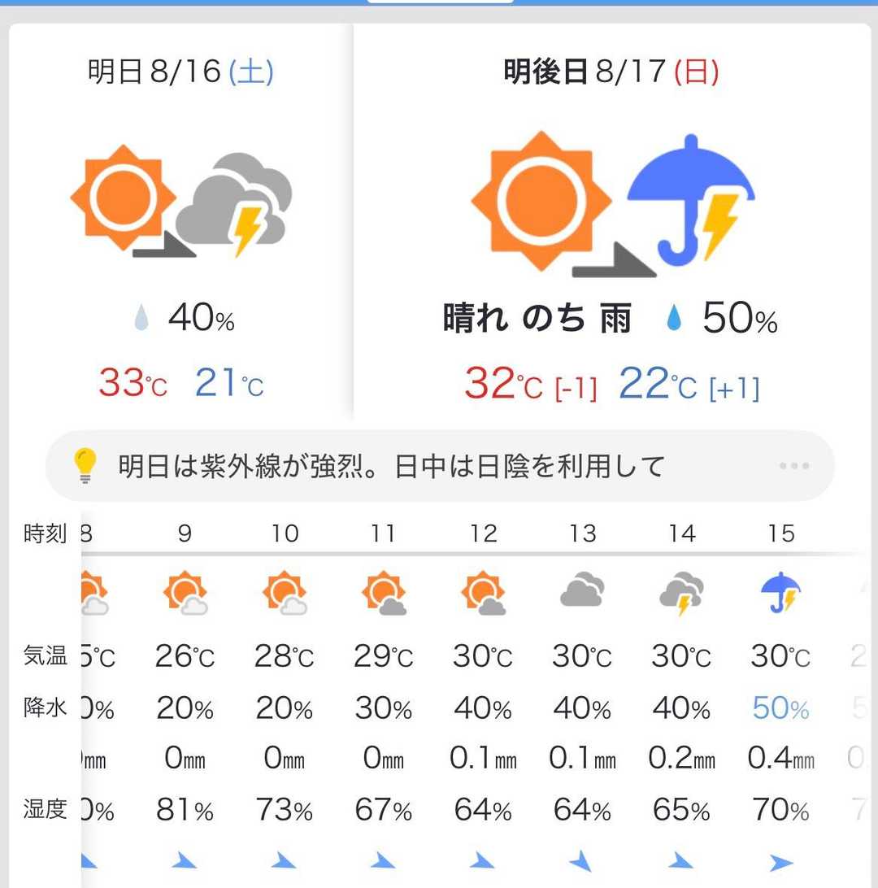Click the blue raindrop icon beside 50%
This screenshot has height=888, width=878.
674,318
